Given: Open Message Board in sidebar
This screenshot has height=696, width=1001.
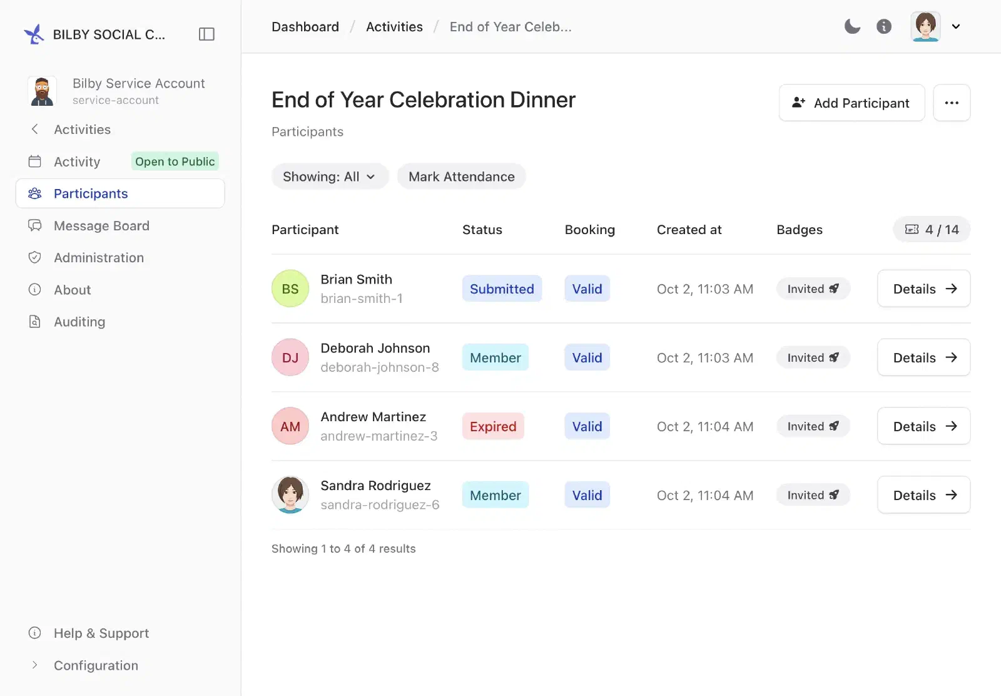Looking at the screenshot, I should click(120, 225).
